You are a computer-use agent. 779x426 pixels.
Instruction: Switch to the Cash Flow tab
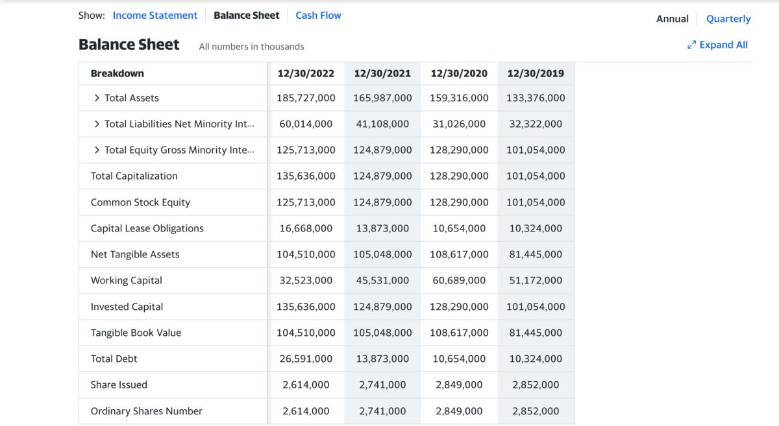coord(318,16)
